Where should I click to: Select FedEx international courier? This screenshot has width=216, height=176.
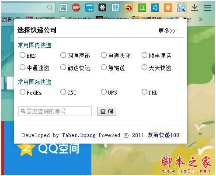[x=22, y=92]
